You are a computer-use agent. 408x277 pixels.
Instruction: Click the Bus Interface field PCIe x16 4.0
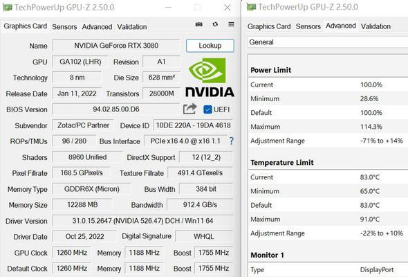pos(185,141)
